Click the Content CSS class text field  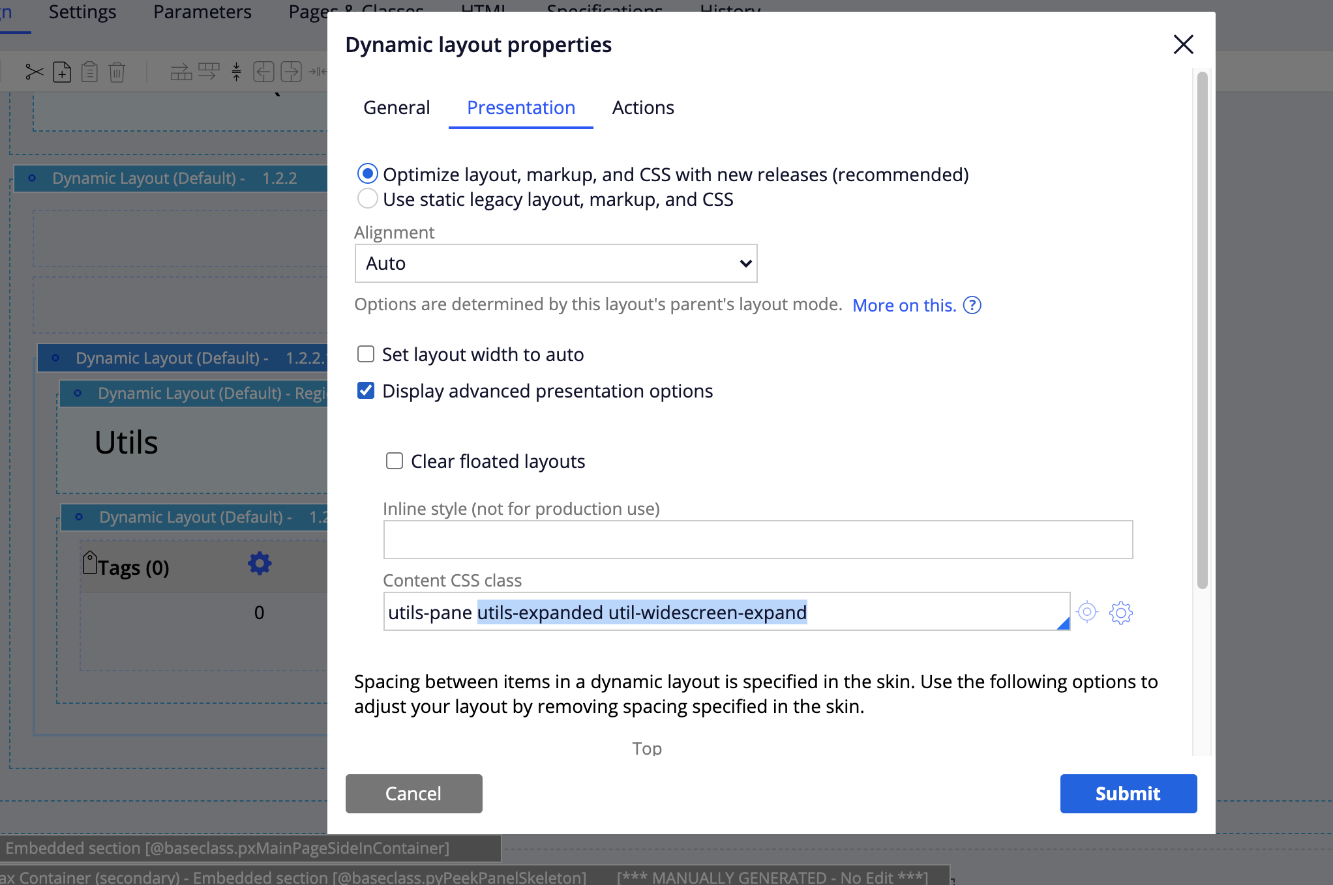click(726, 611)
